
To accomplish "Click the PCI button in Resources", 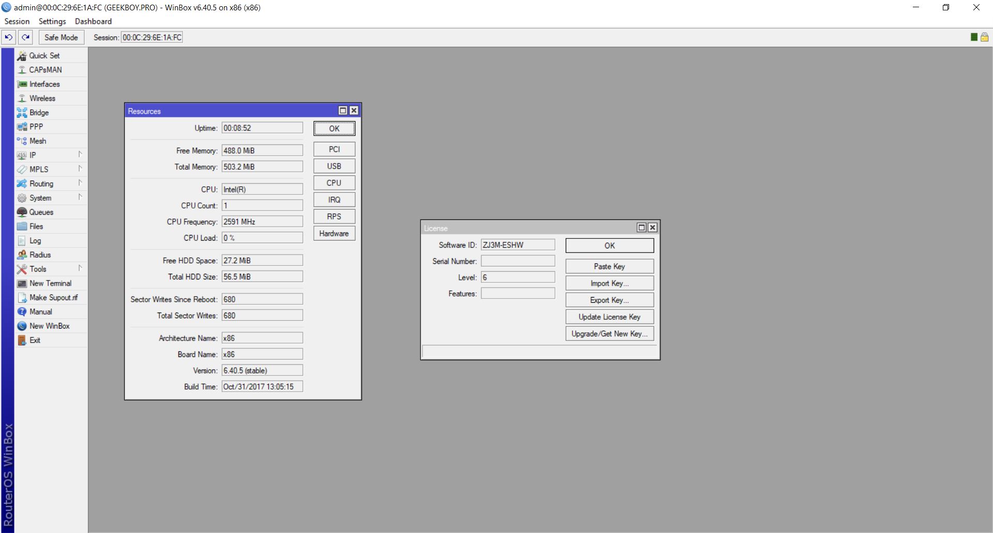I will point(334,149).
